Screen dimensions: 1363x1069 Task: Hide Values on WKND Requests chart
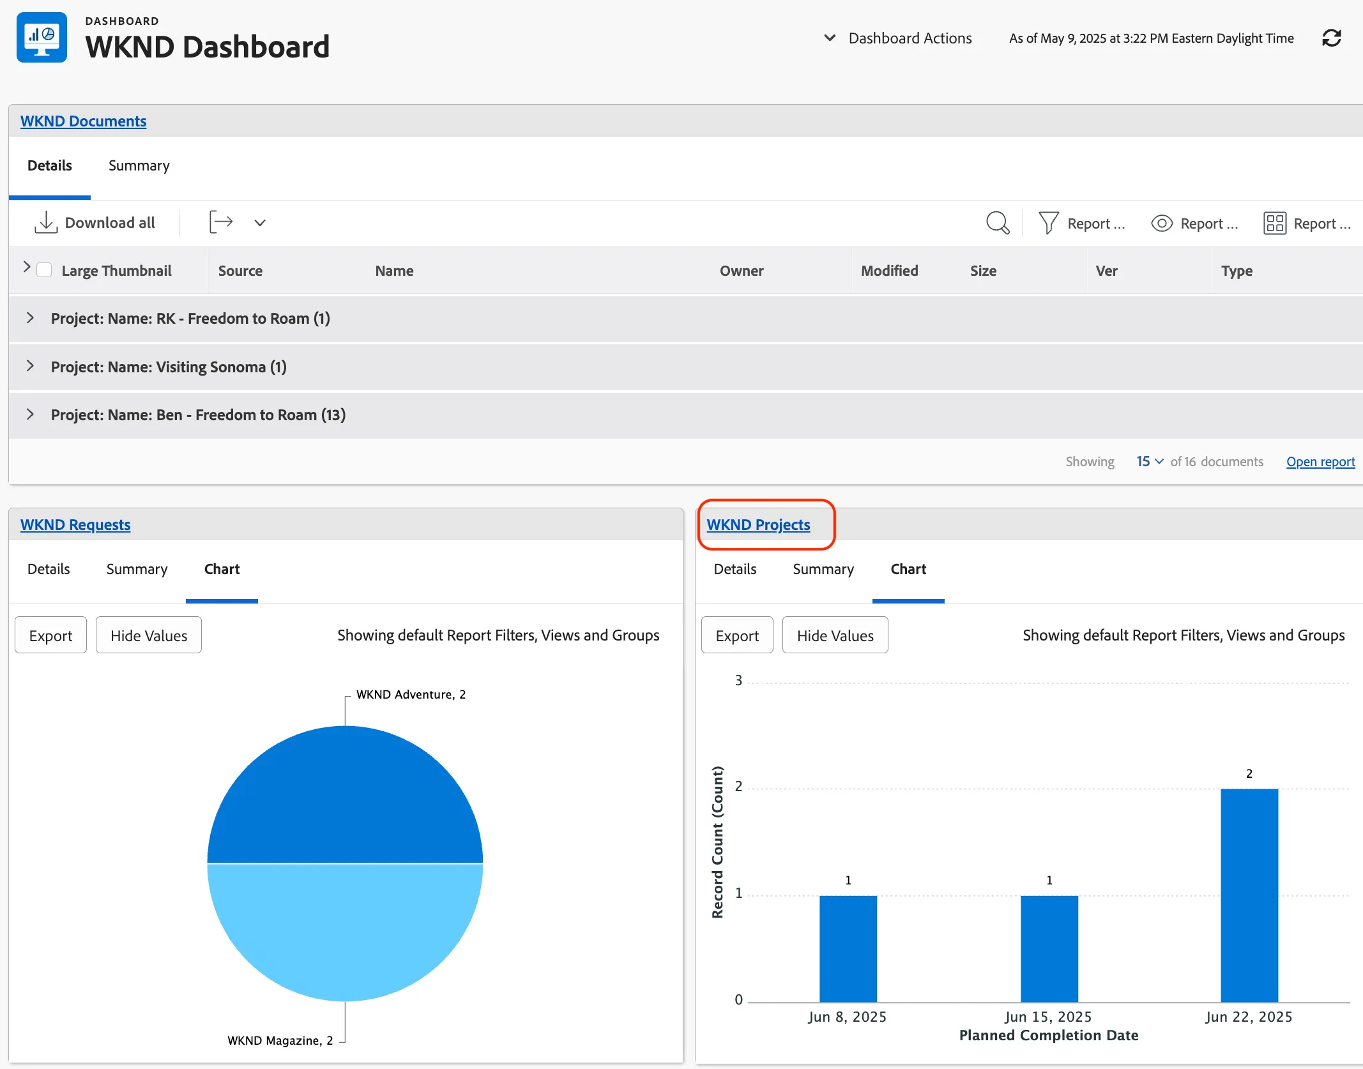149,635
